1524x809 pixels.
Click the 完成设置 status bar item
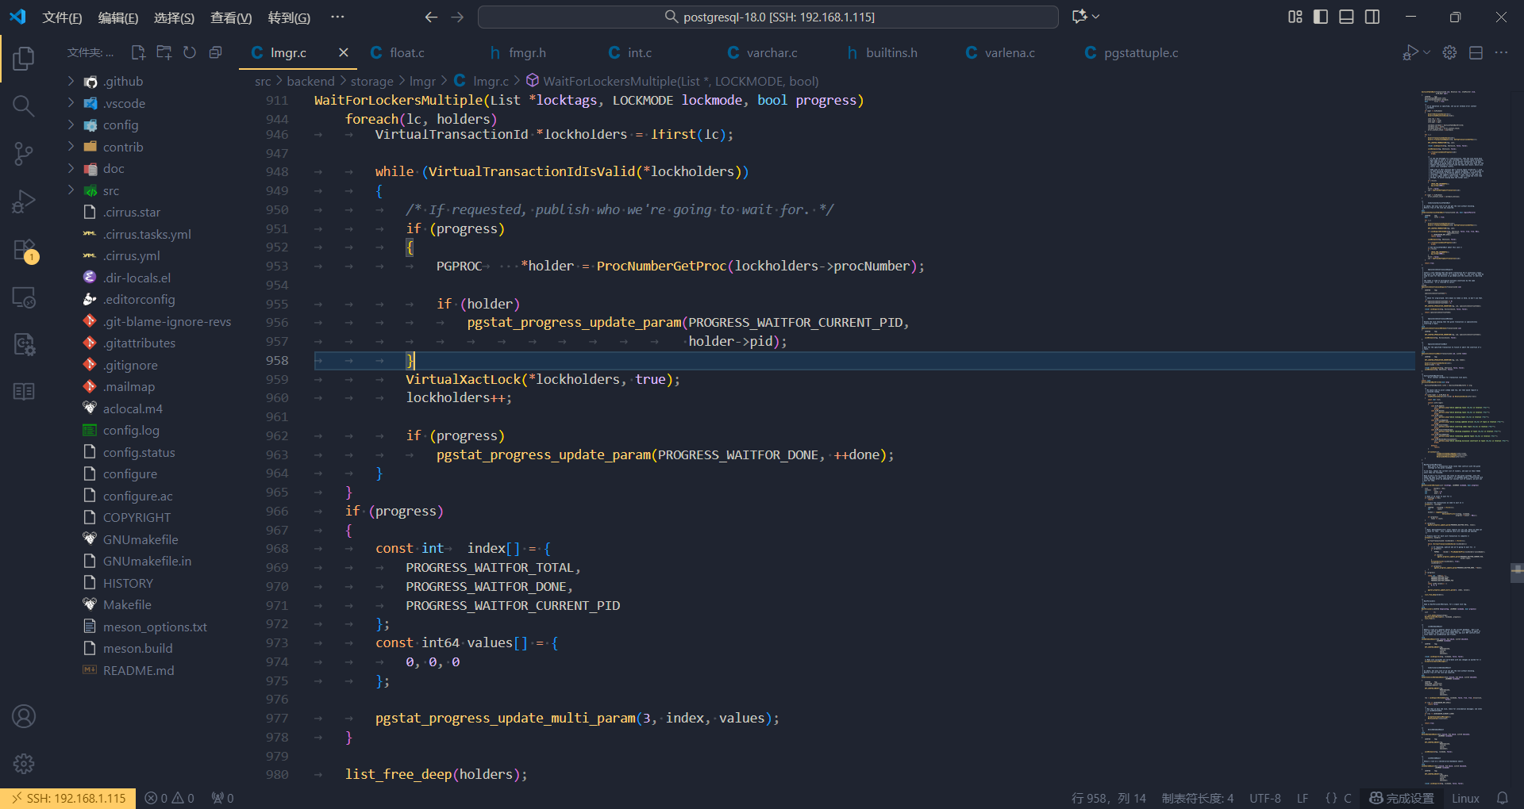(x=1402, y=799)
